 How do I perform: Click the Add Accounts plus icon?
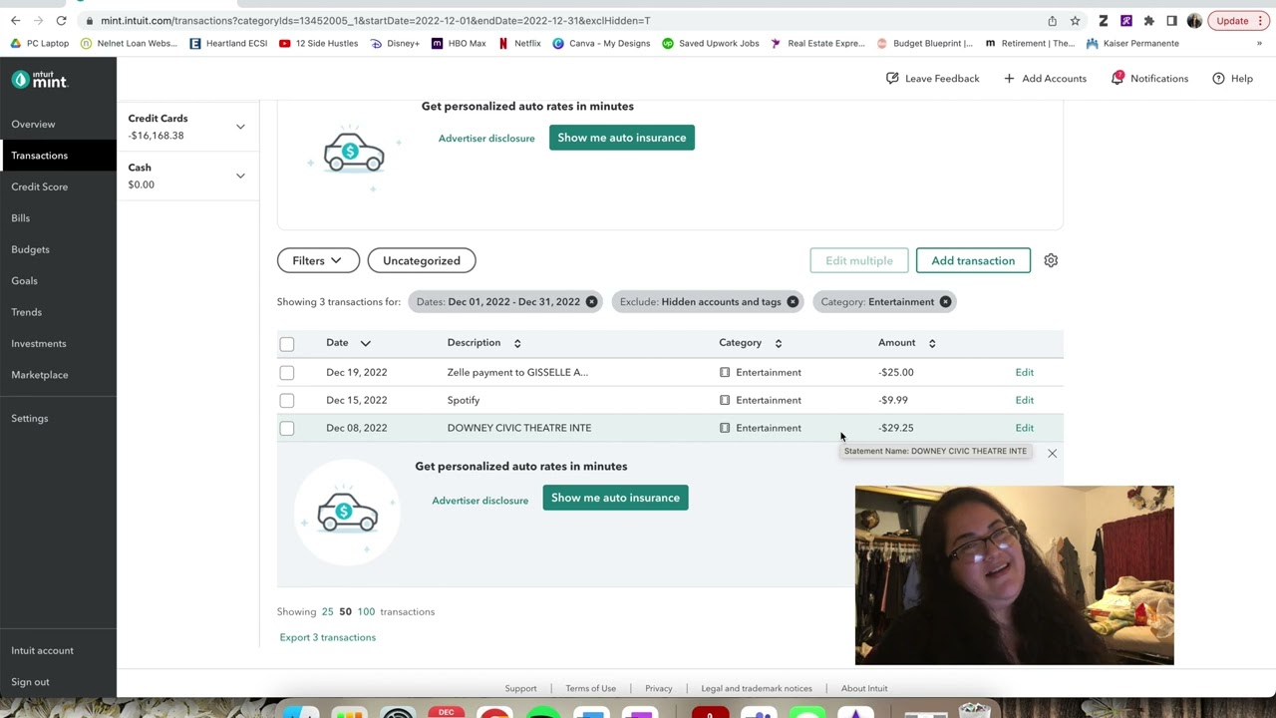tap(1009, 78)
